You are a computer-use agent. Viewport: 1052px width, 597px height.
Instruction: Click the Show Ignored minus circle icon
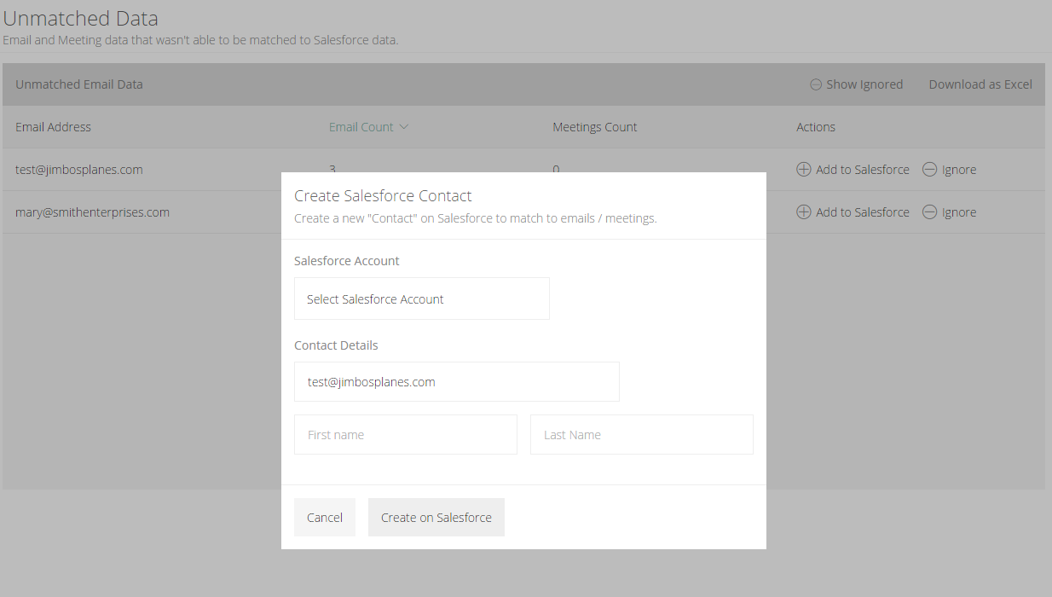pos(816,84)
